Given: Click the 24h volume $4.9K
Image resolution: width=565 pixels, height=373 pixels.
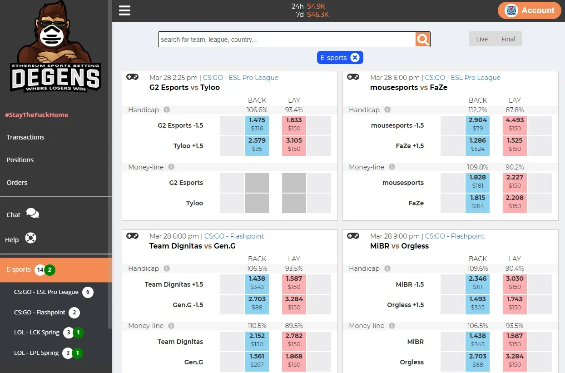Looking at the screenshot, I should pyautogui.click(x=316, y=6).
